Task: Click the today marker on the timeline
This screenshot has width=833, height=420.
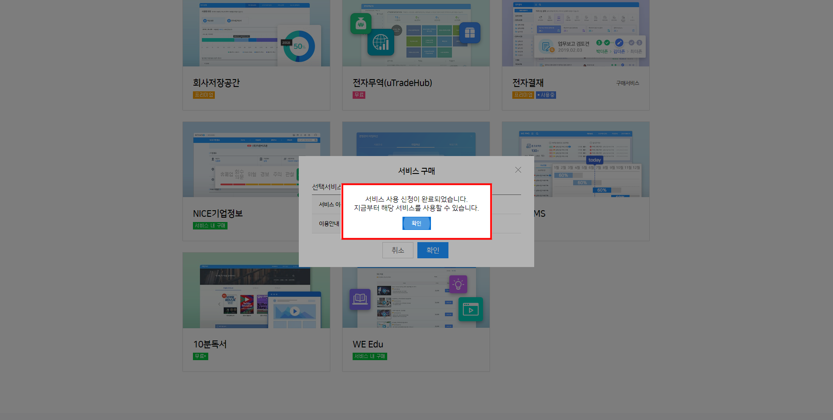Action: coord(595,160)
